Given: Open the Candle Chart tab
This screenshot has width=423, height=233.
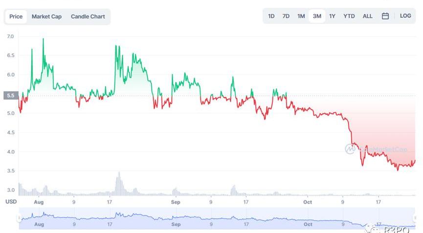Looking at the screenshot, I should [x=88, y=17].
